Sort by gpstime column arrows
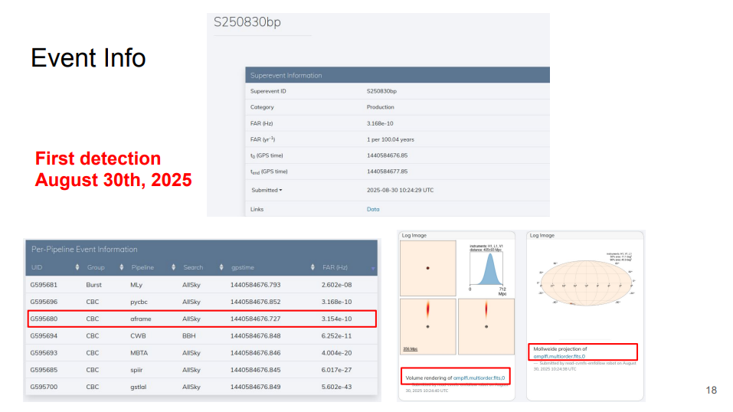Viewport: 733px width, 412px height. (313, 267)
